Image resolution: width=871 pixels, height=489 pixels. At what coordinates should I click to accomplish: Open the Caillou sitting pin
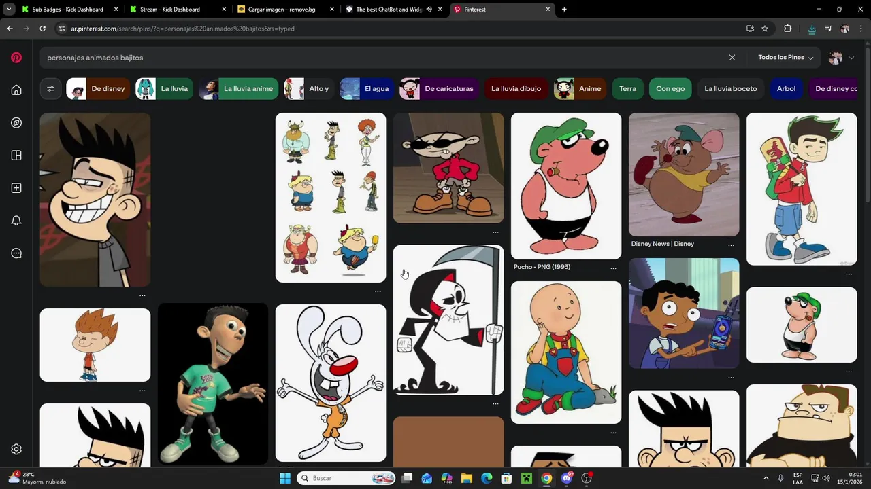566,352
